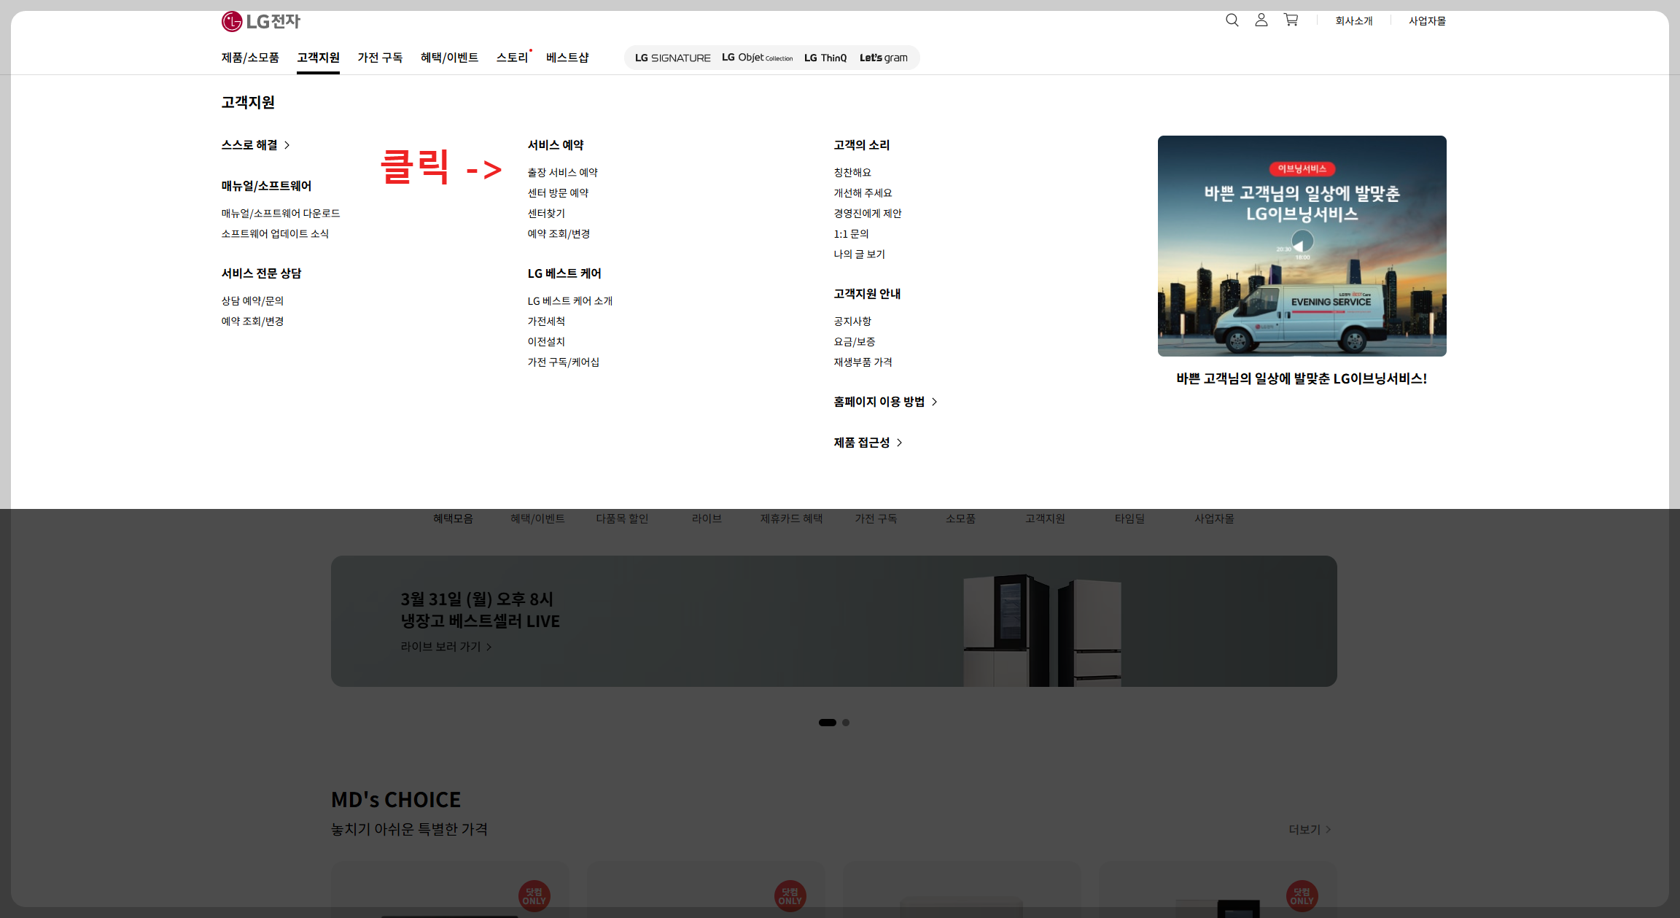Click 다품목 할인 in dimmed quick menu

click(x=622, y=518)
